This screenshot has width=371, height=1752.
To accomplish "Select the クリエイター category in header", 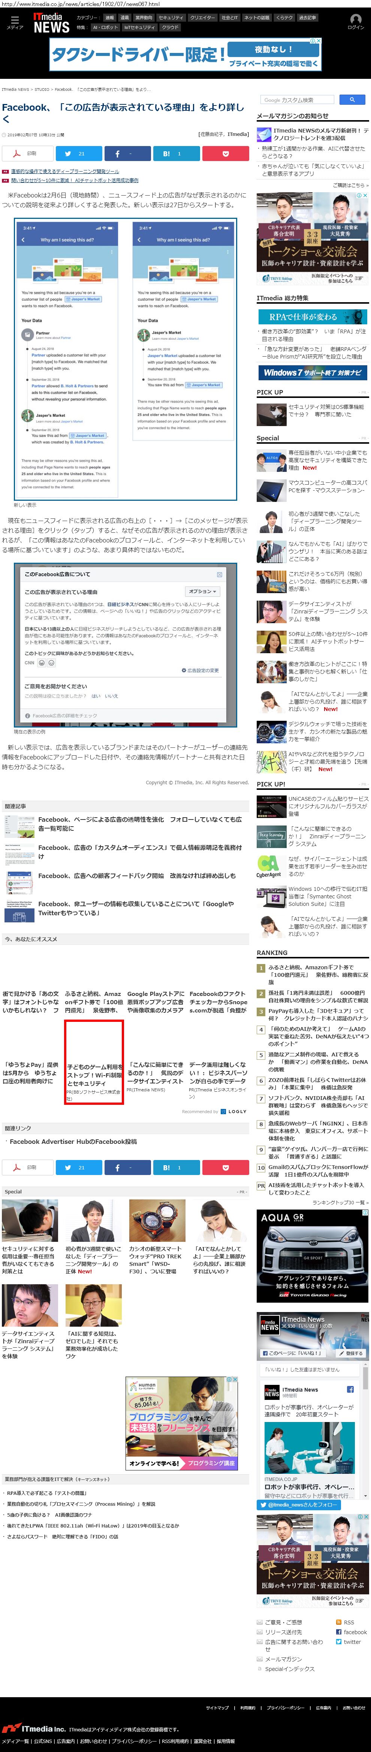I will pos(202,18).
